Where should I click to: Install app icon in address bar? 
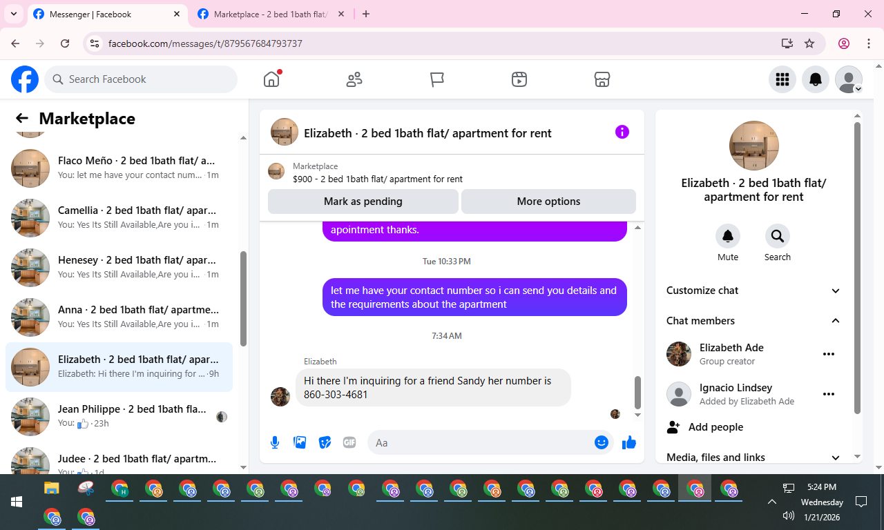click(787, 43)
